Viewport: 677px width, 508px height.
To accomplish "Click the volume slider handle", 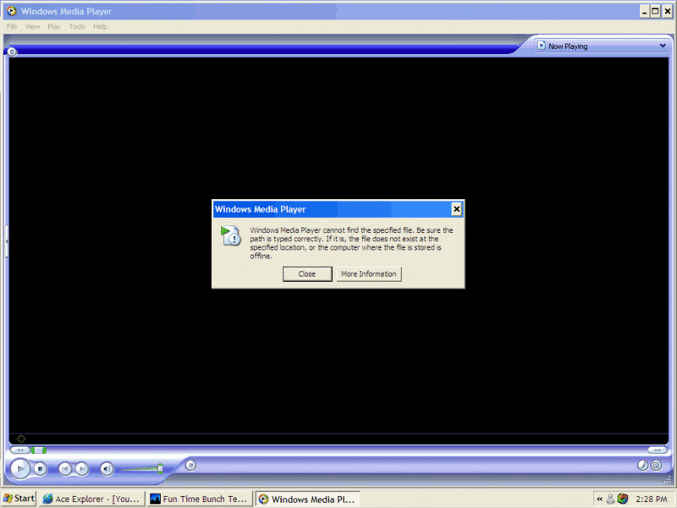I will pos(160,468).
